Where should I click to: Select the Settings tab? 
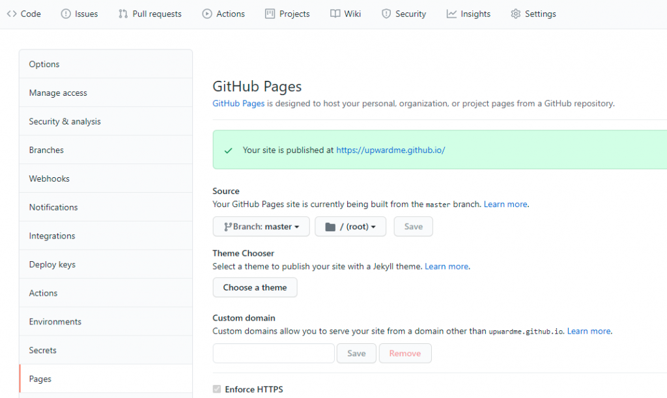tap(533, 14)
